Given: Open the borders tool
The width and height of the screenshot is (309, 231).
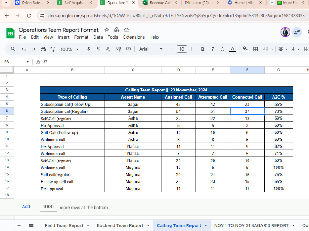Looking at the screenshot, I should point(256,49).
